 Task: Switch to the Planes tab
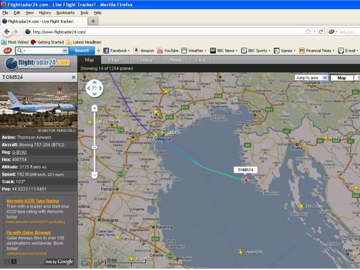116,60
